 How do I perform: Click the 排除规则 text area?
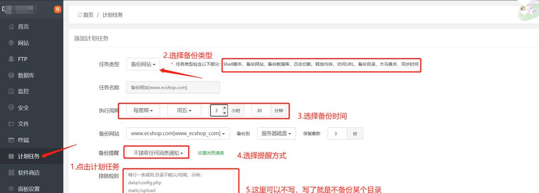tap(180, 182)
